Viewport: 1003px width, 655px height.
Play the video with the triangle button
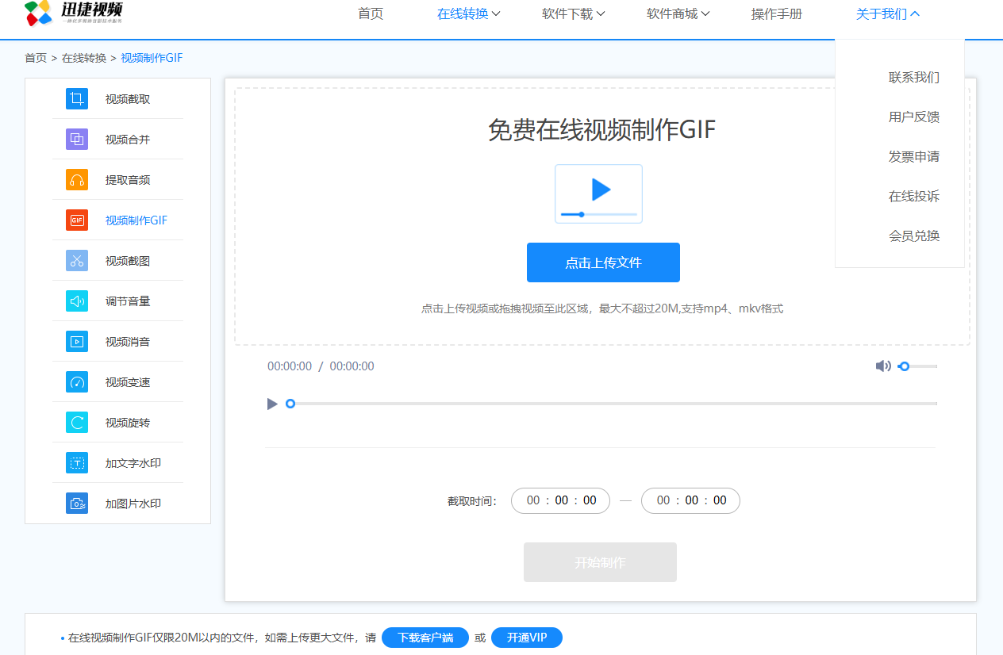pyautogui.click(x=272, y=404)
